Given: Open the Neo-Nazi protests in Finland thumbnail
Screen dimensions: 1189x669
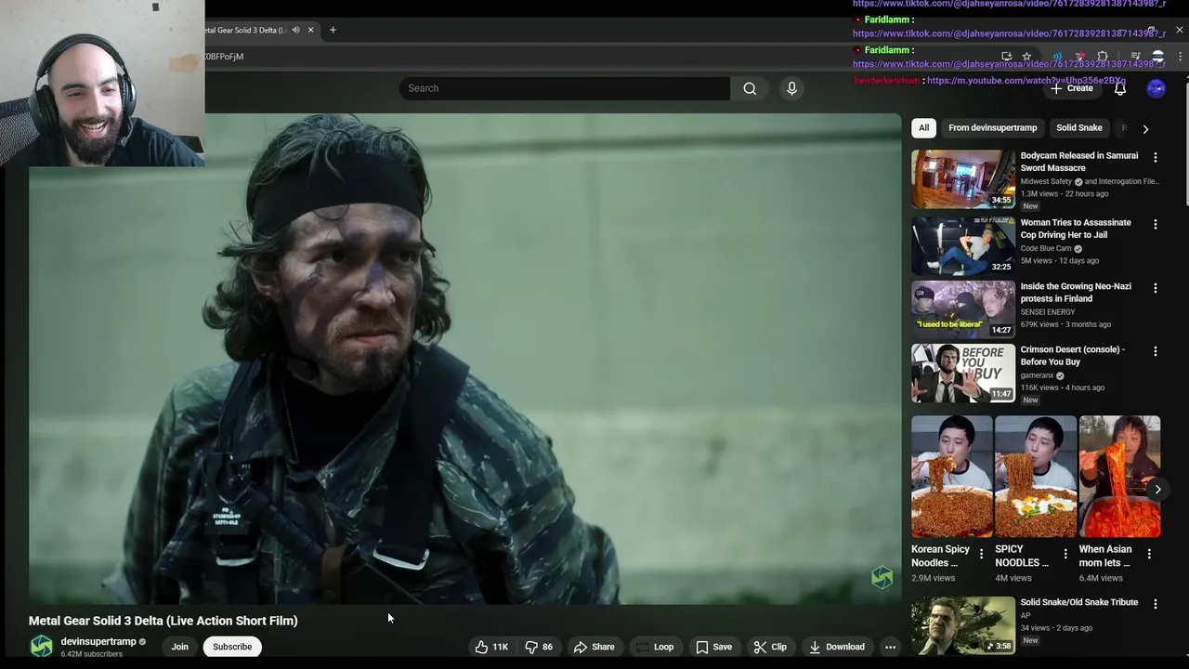Looking at the screenshot, I should tap(962, 308).
